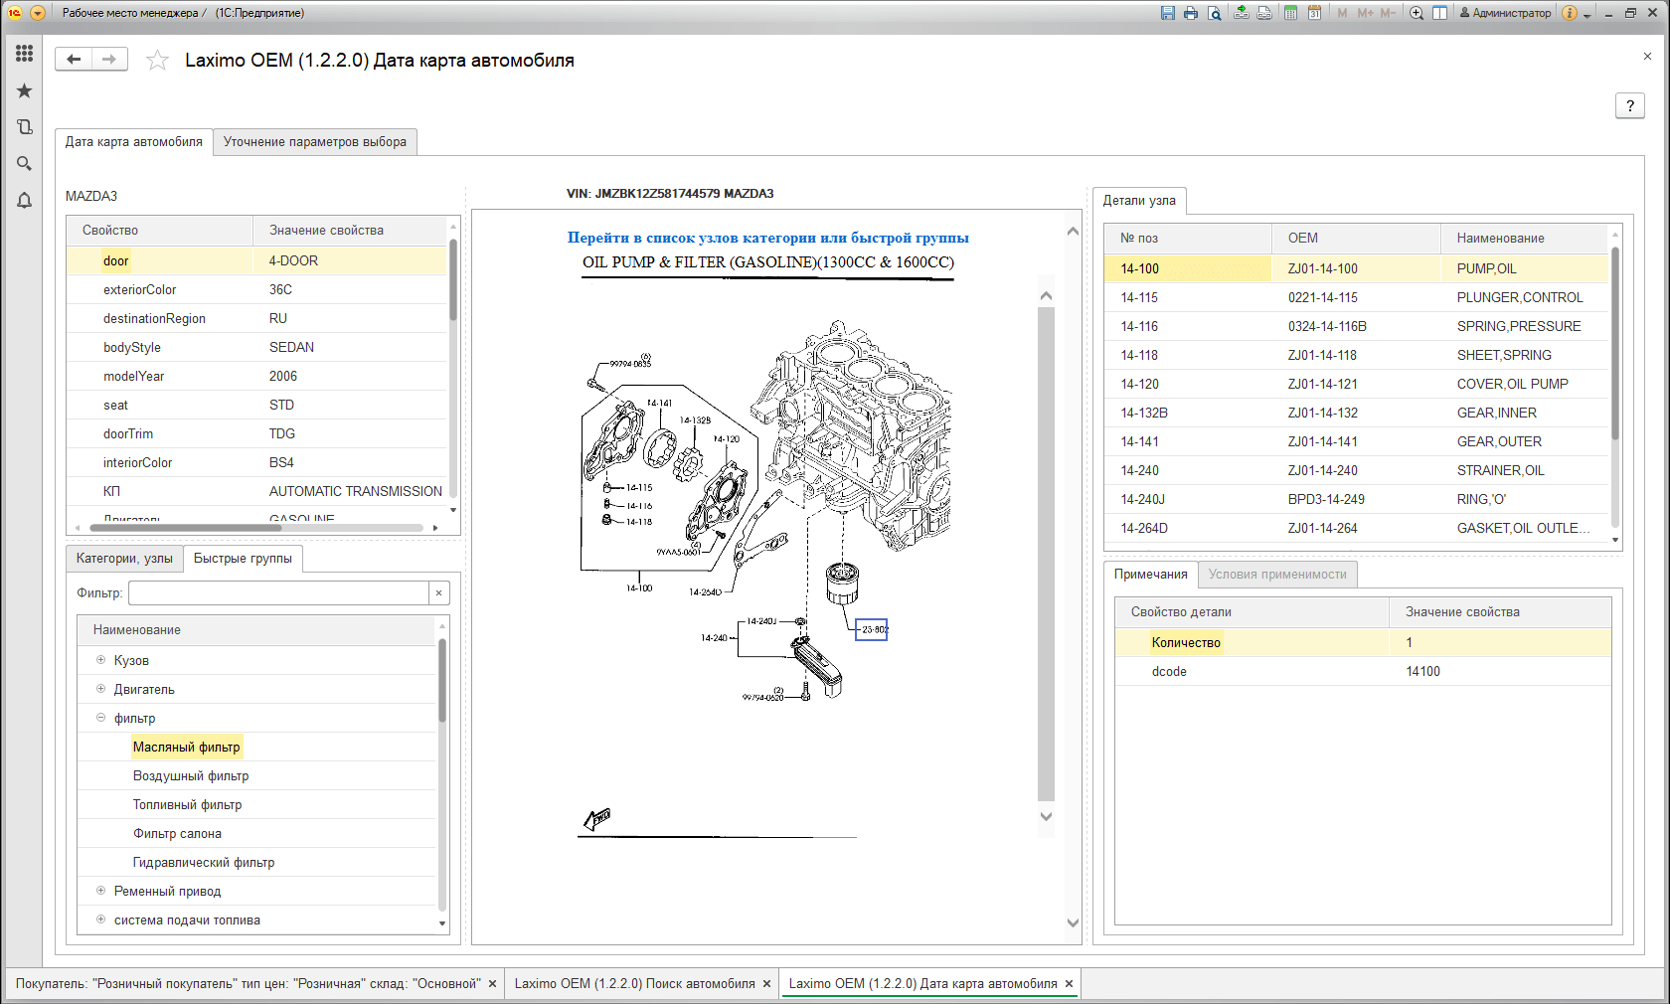Click the M memory button in title bar
This screenshot has width=1670, height=1004.
pyautogui.click(x=1343, y=13)
